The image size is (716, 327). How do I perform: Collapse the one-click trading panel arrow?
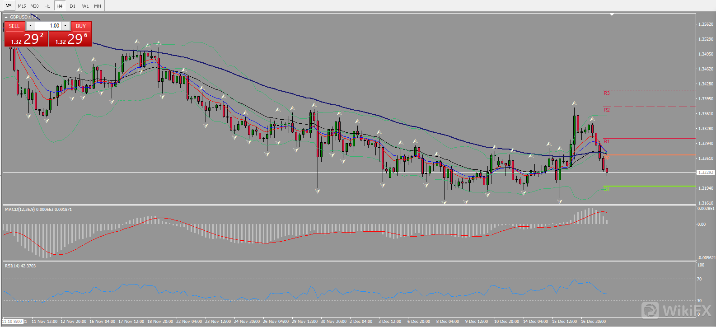pos(6,17)
